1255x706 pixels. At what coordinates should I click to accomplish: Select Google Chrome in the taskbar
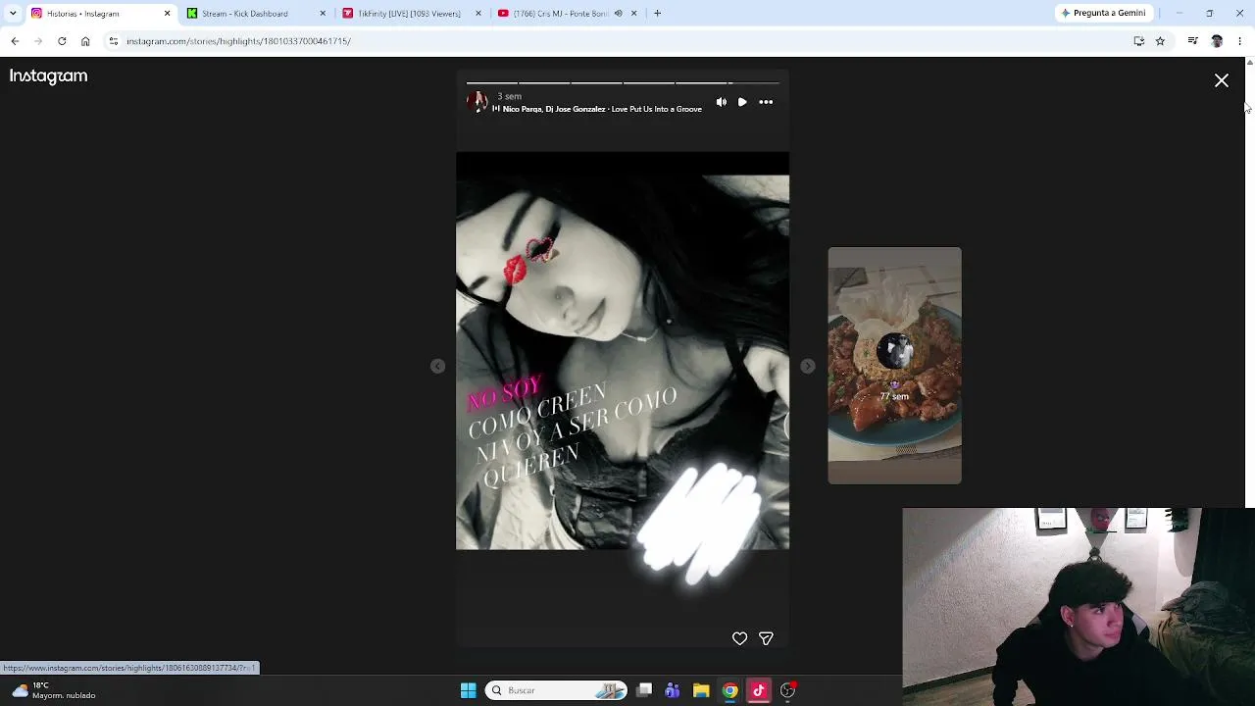[x=730, y=690]
